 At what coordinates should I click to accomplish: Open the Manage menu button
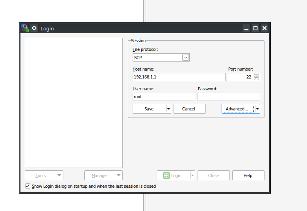(x=103, y=176)
